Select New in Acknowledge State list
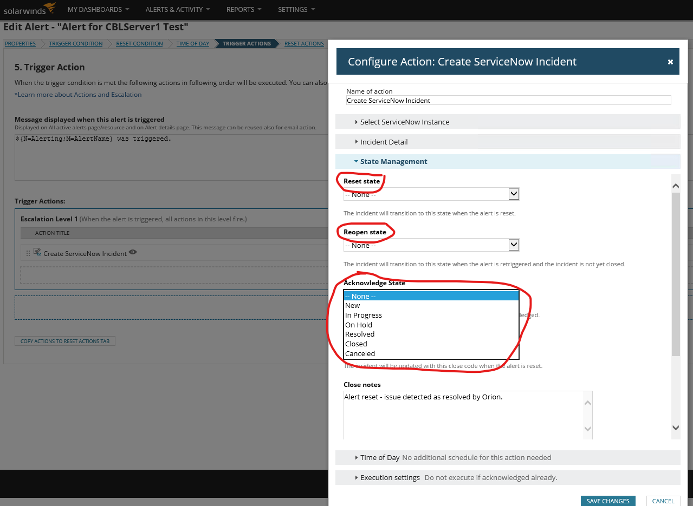 coord(431,306)
